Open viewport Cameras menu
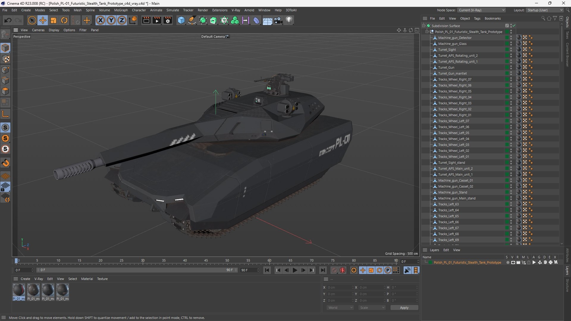The image size is (571, 321). click(38, 30)
